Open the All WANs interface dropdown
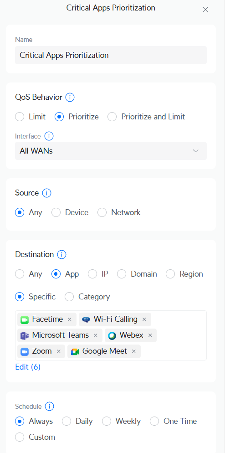Screen dimensions: 225x453 click(111, 151)
